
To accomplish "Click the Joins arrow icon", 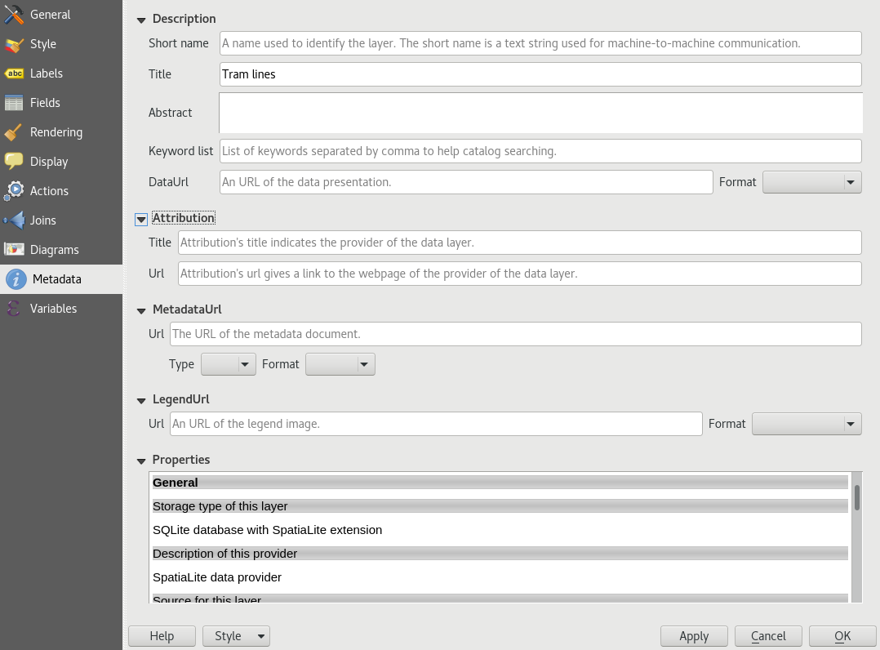I will pos(13,220).
